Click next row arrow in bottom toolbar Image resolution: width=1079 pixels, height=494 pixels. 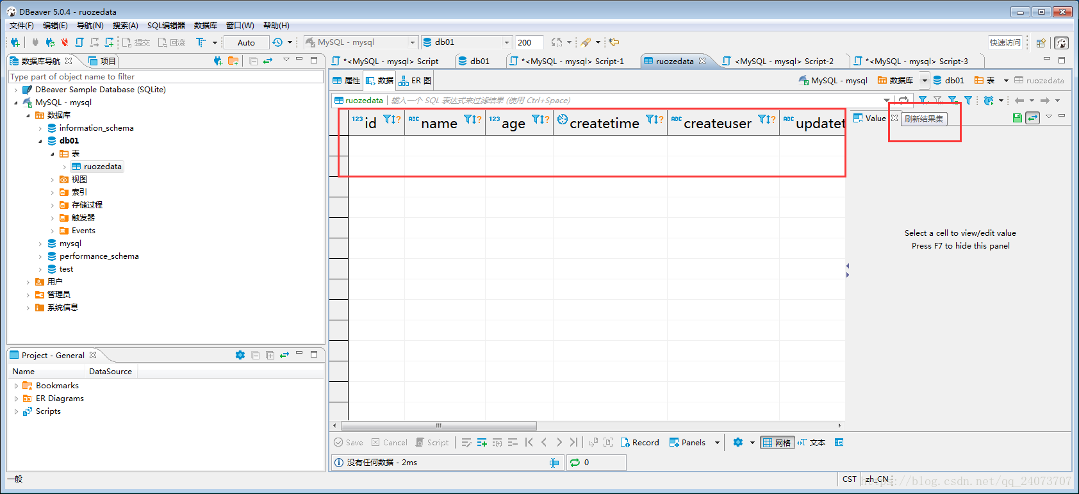pyautogui.click(x=559, y=443)
